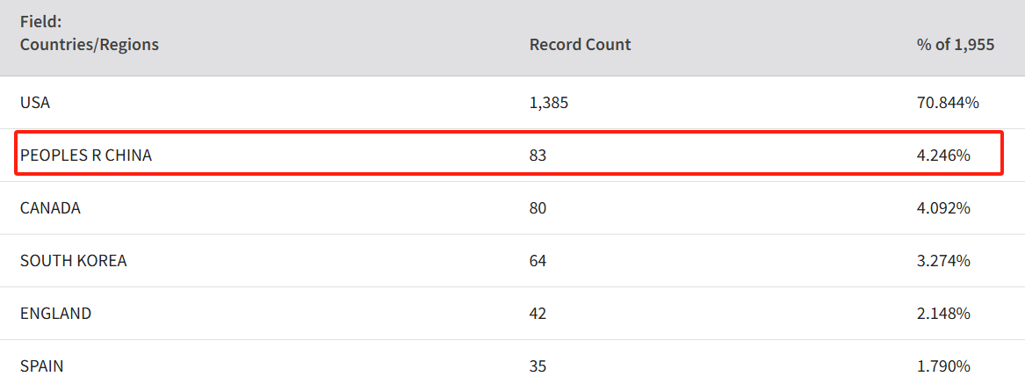1025x391 pixels.
Task: Click the 70.844% percentage cell
Action: pyautogui.click(x=948, y=103)
